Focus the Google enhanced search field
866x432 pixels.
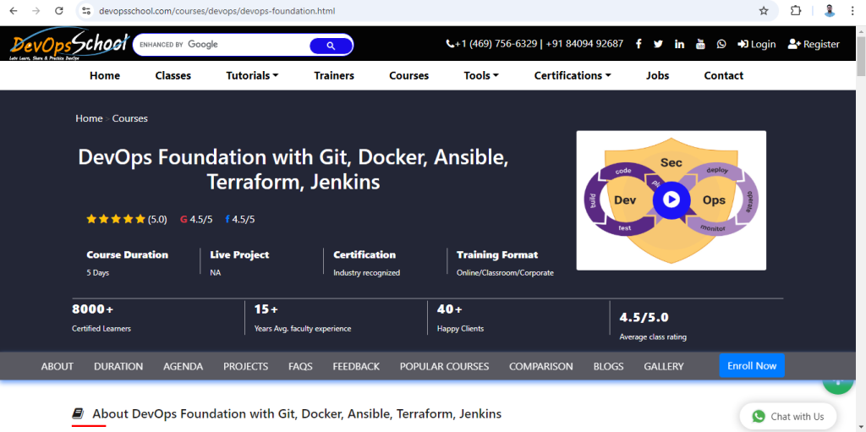222,45
